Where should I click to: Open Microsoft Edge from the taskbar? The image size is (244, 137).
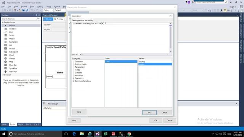(x=74, y=134)
